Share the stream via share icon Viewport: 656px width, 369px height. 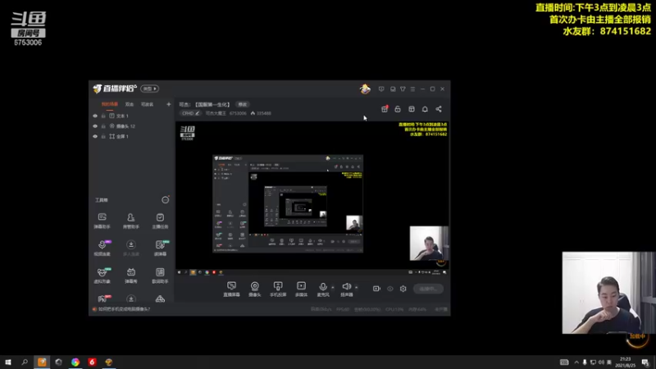point(439,109)
